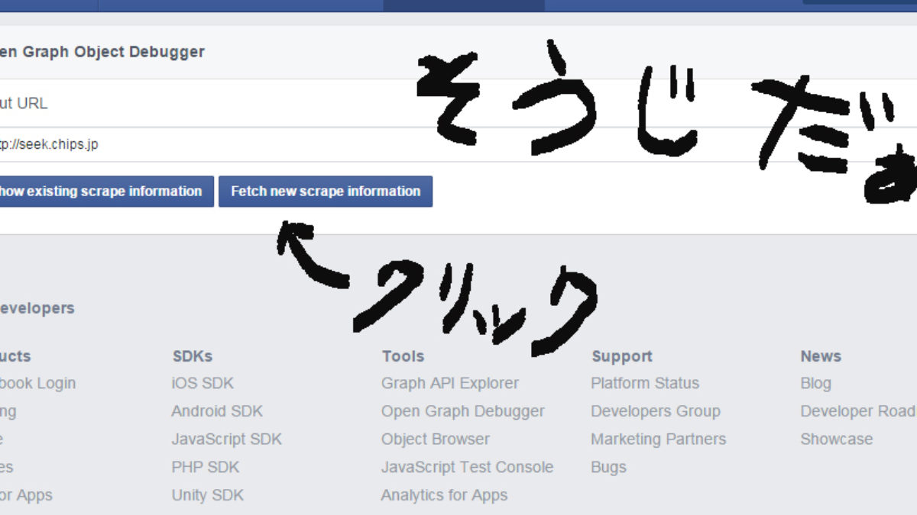Open Graph API Explorer link
The image size is (917, 515).
click(450, 383)
